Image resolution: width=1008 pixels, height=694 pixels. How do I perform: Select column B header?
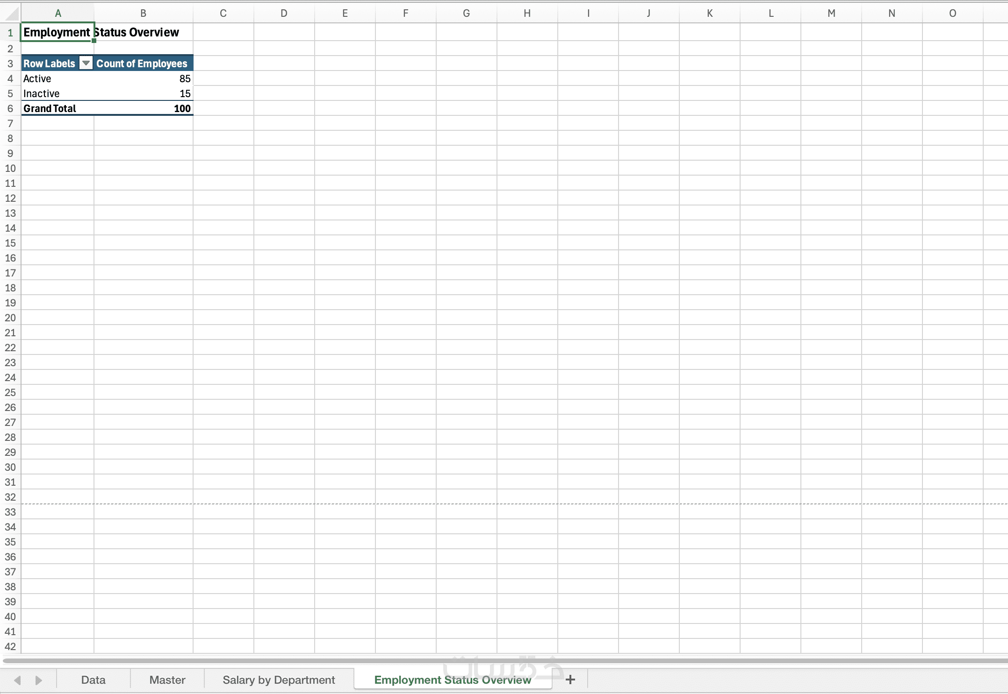[143, 14]
